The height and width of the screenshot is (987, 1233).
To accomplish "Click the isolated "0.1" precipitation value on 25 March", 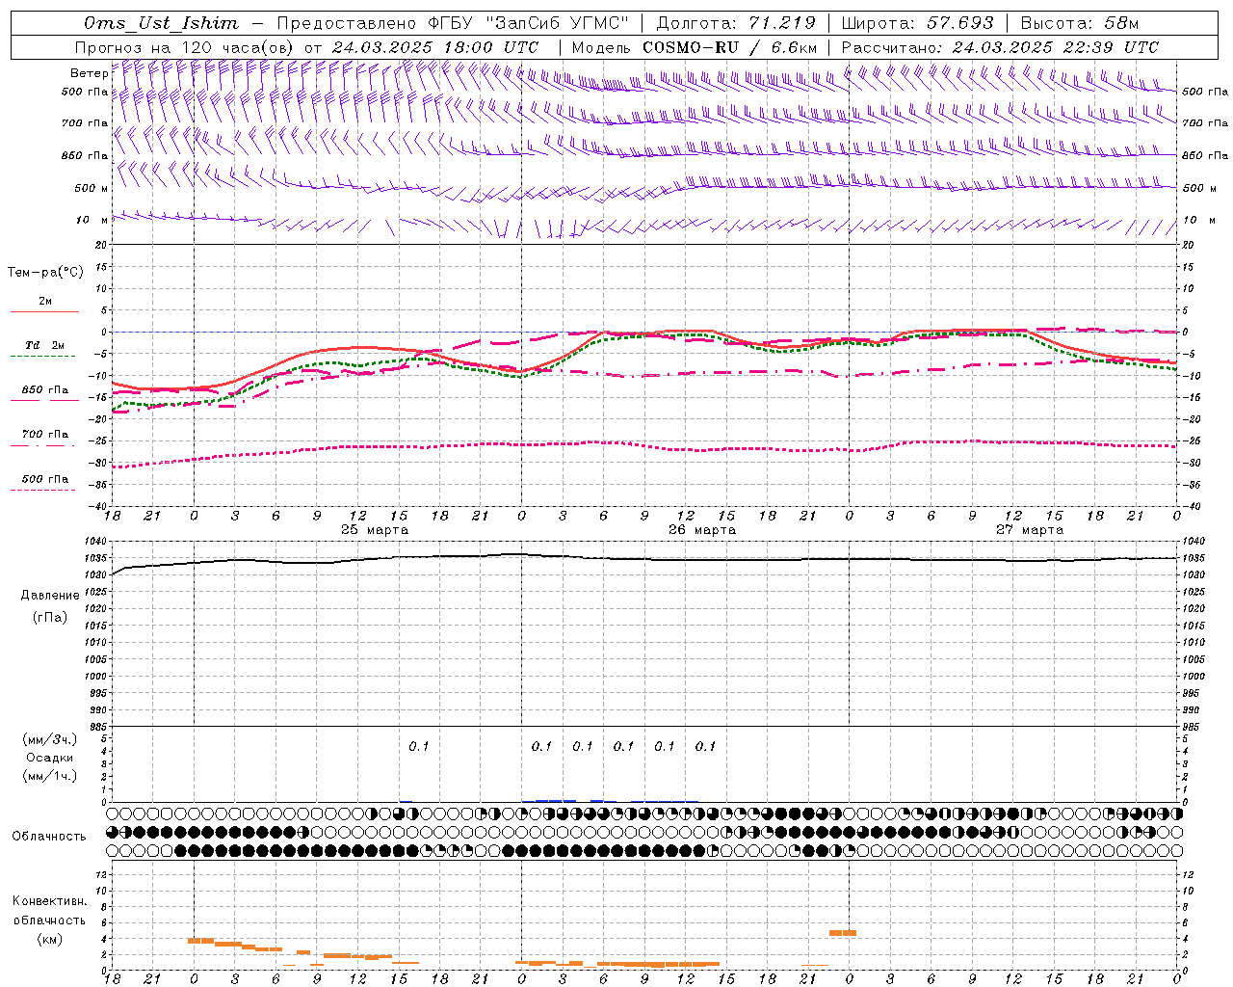I will coord(419,746).
